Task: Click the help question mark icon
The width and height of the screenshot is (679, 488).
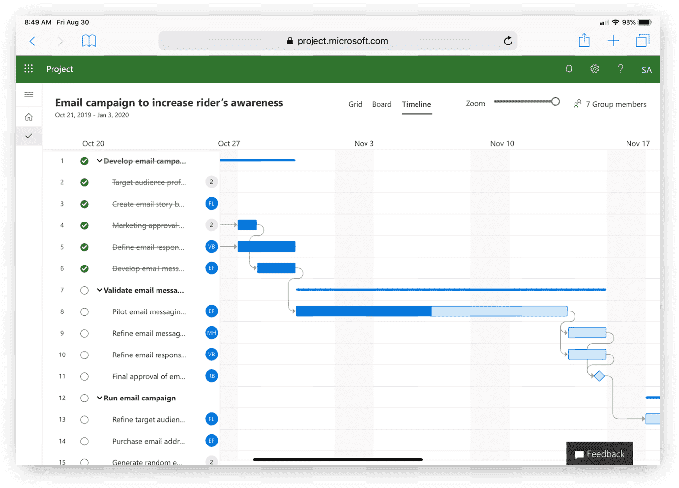Action: (621, 69)
